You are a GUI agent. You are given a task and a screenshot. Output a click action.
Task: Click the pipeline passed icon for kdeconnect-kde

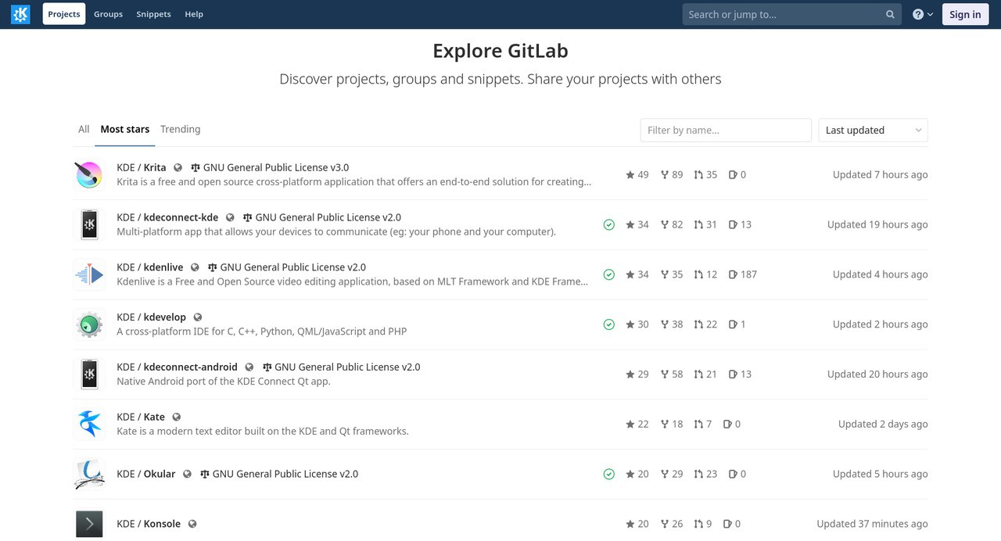pyautogui.click(x=609, y=224)
